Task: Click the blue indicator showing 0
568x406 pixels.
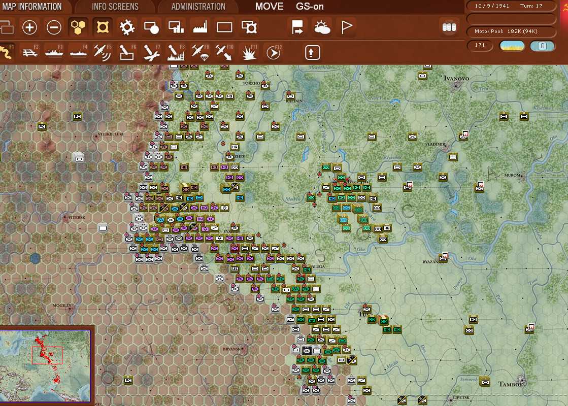Action: [x=542, y=46]
